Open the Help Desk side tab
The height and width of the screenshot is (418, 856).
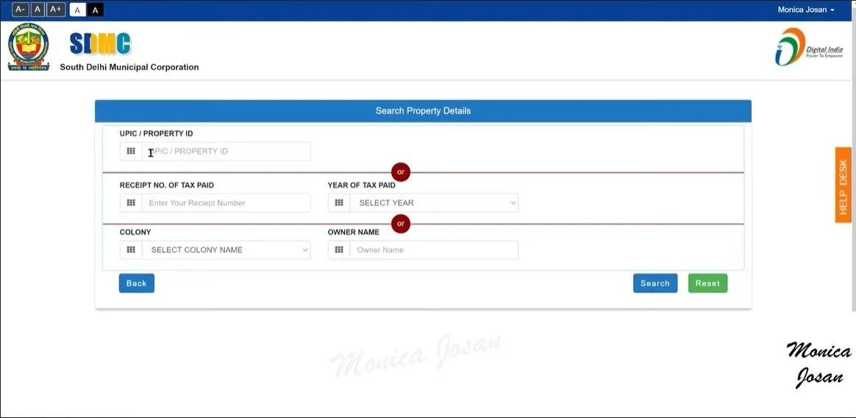coord(843,184)
